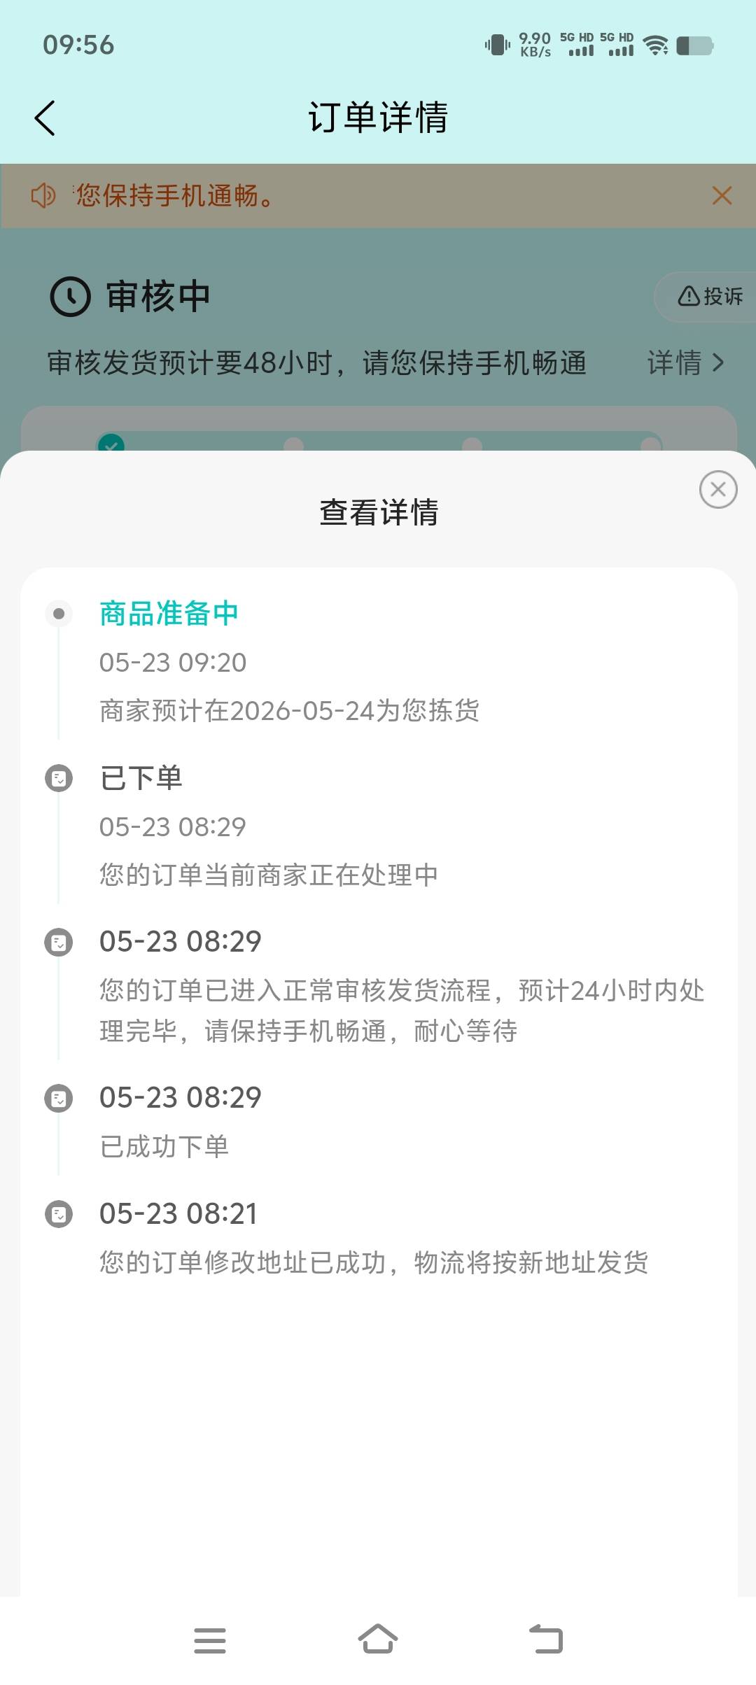The width and height of the screenshot is (756, 1685).
Task: Tap the address-changed 08:21 timeline icon
Action: coord(59,1214)
